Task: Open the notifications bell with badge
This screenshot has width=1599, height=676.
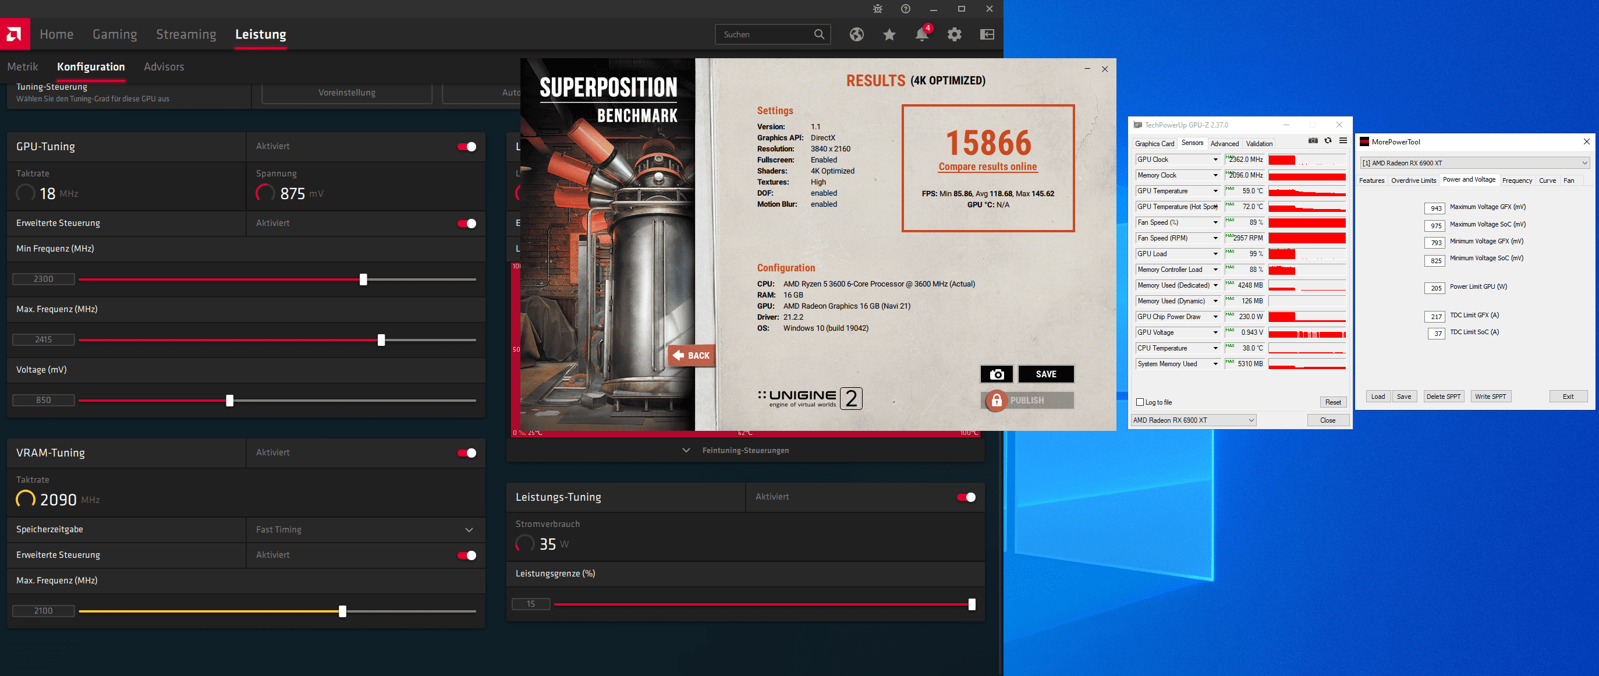Action: [923, 33]
